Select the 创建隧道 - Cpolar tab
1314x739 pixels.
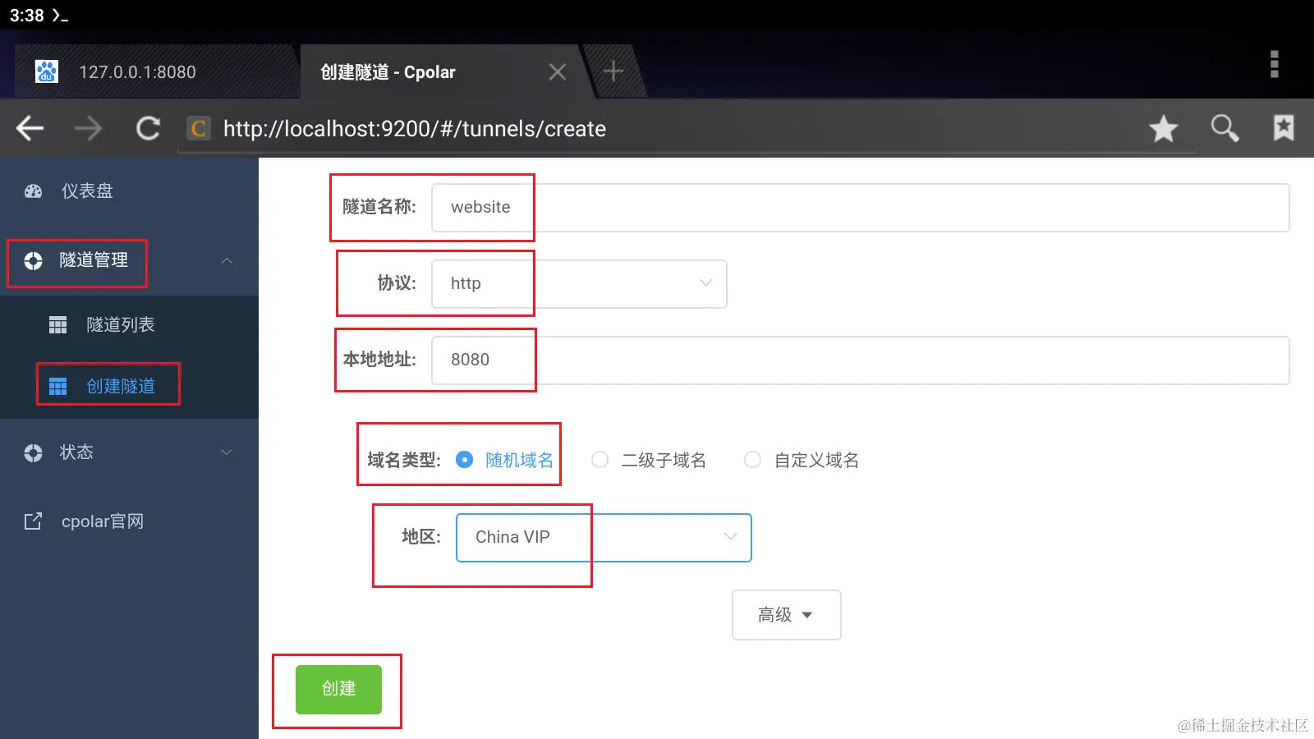443,71
